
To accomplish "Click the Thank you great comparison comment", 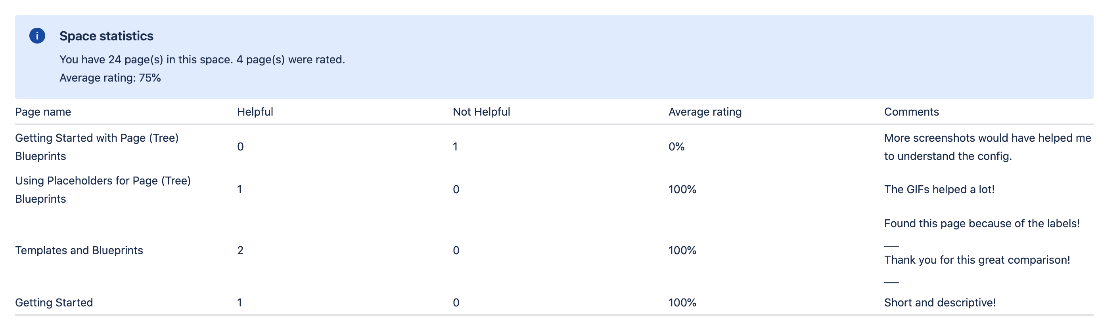I will pyautogui.click(x=977, y=260).
